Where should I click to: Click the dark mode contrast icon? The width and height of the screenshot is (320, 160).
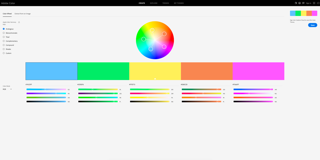296,3
